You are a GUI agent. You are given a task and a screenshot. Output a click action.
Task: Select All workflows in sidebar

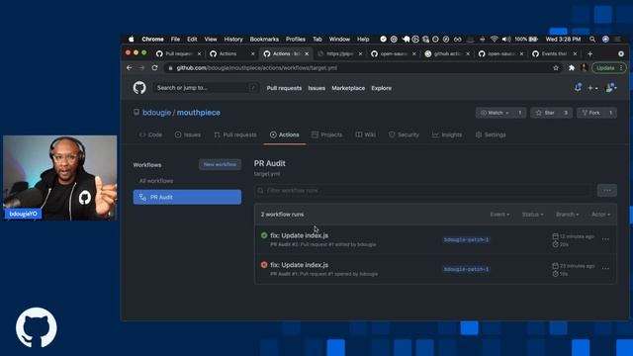click(x=156, y=181)
